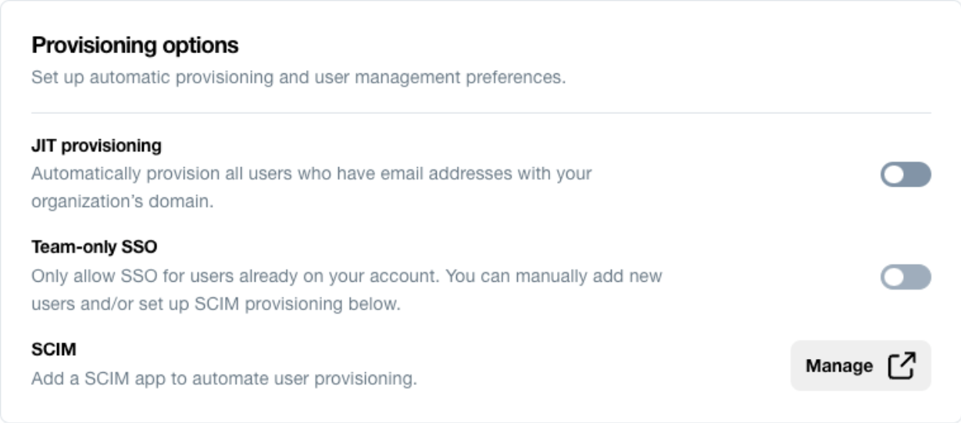This screenshot has height=423, width=961.
Task: Click the Team-only SSO label
Action: click(95, 247)
